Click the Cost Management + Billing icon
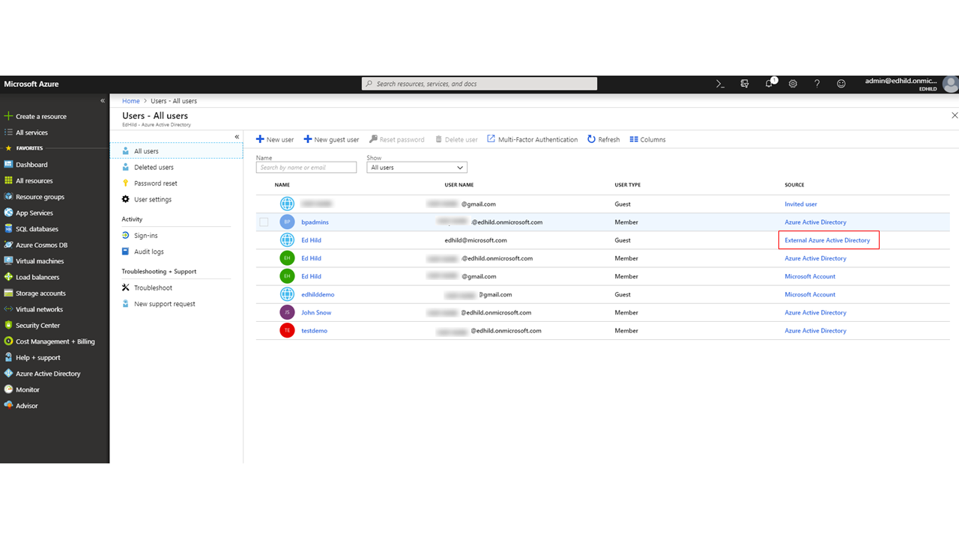Screen dimensions: 959x539 pyautogui.click(x=9, y=341)
